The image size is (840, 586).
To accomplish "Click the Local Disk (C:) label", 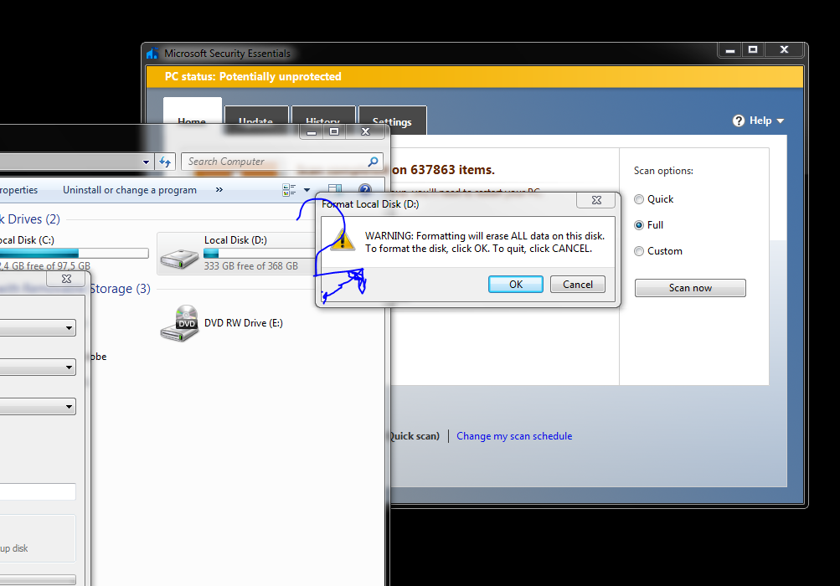I will tap(27, 240).
